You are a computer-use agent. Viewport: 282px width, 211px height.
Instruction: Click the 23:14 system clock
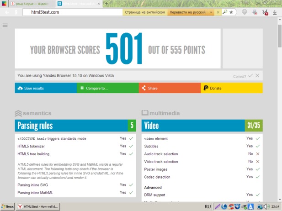click(275, 207)
